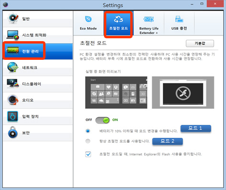Image resolution: width=226 pixels, height=190 pixels.
Task: Click the 기본값 button
Action: [x=200, y=43]
